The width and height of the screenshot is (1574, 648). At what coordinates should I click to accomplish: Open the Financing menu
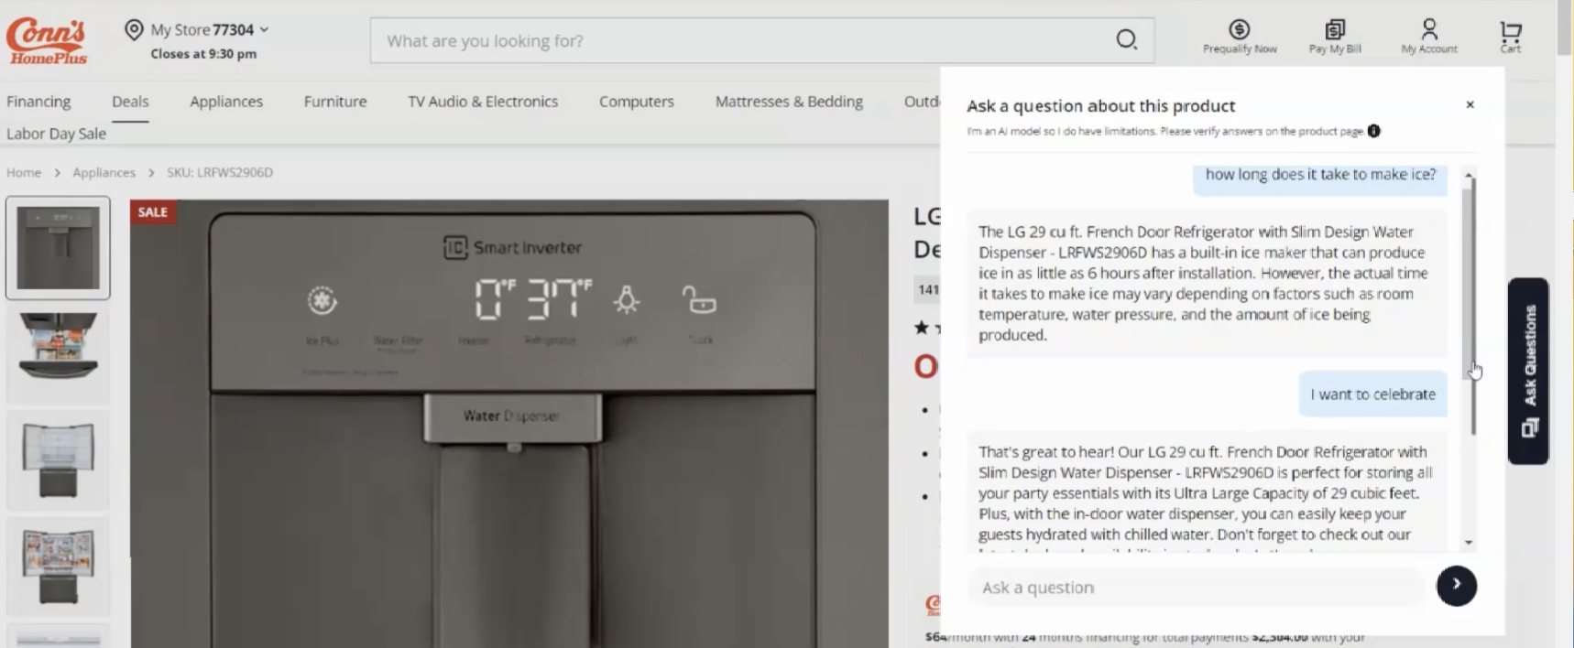38,102
